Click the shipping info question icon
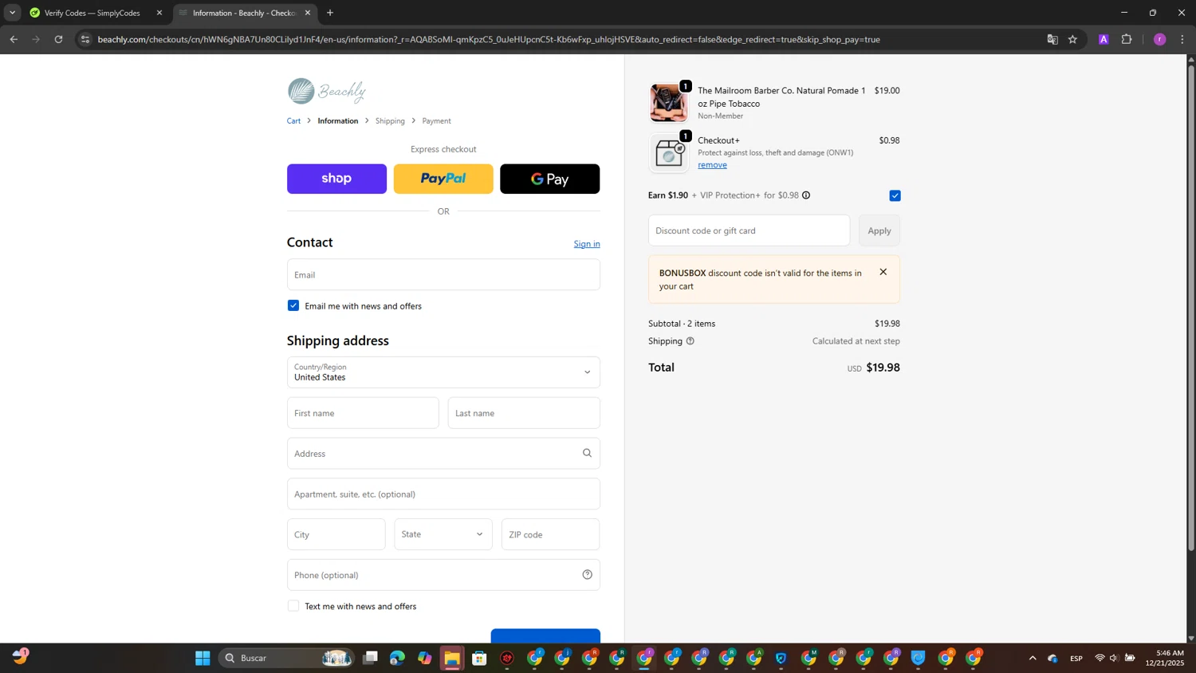The image size is (1196, 673). (690, 341)
